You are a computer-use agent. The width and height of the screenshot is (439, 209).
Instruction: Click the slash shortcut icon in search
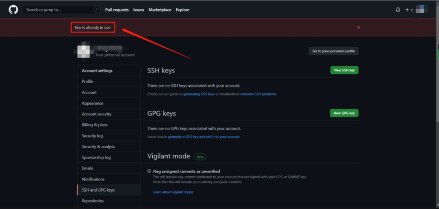pos(97,10)
